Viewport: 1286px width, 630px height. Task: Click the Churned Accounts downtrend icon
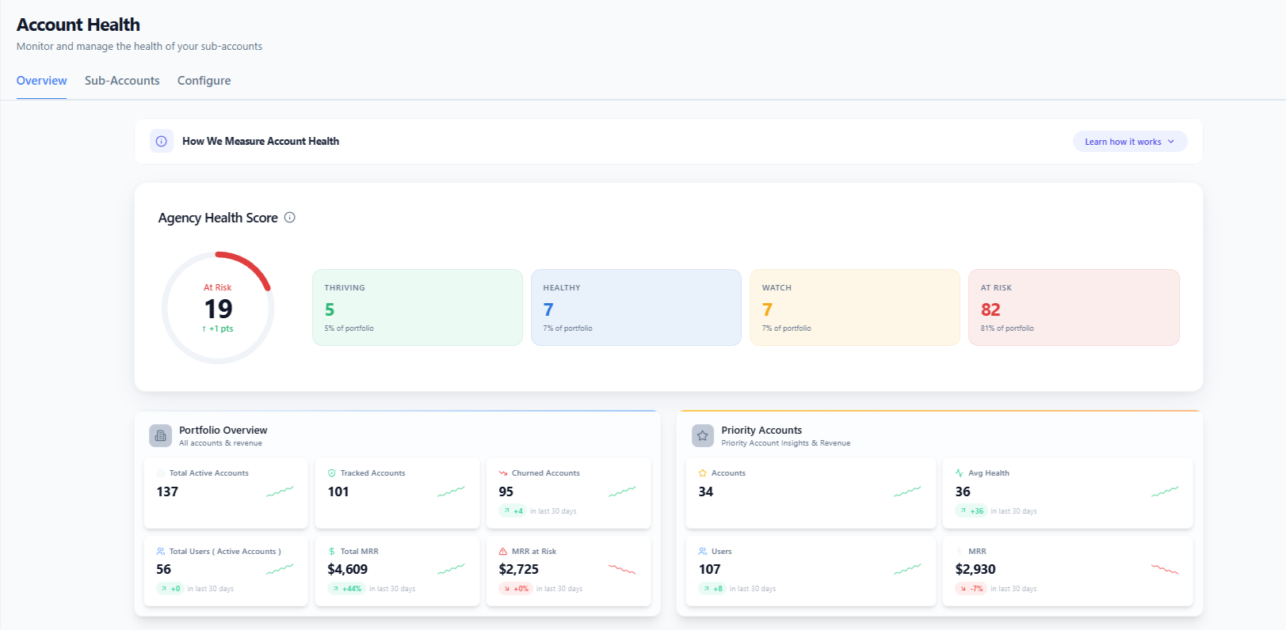coord(503,473)
